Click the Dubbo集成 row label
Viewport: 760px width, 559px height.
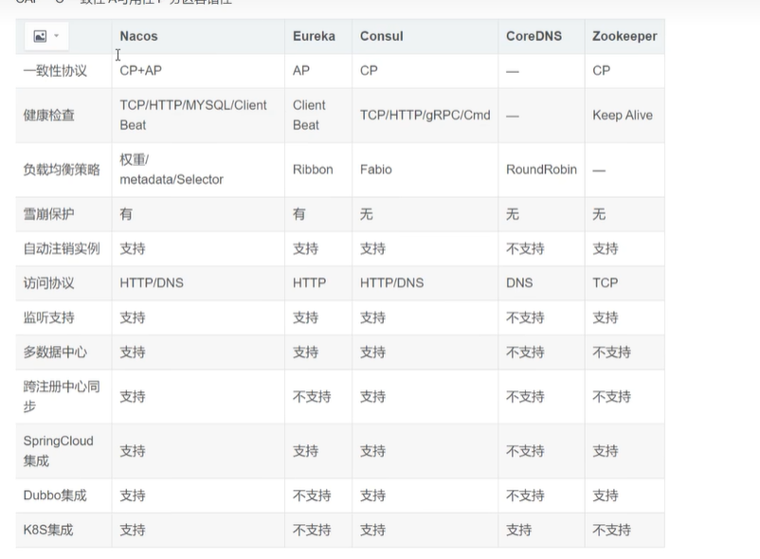55,496
